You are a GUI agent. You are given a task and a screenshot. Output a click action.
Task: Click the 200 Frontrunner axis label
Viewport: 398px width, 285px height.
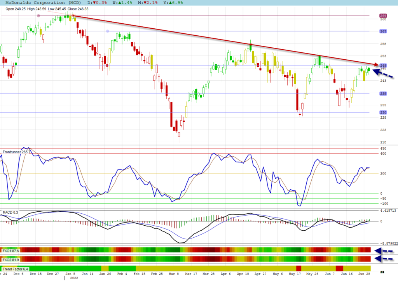point(383,174)
